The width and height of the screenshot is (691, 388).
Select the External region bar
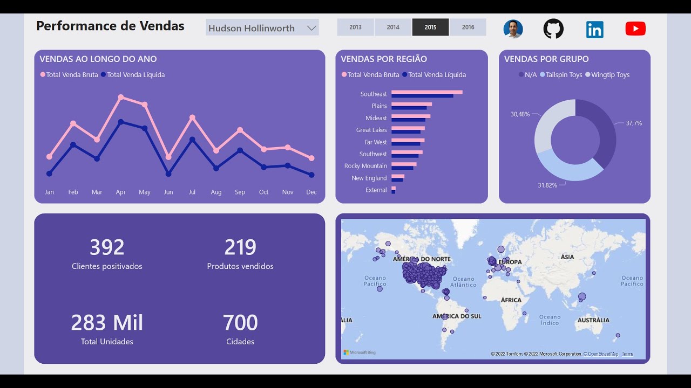coord(394,190)
